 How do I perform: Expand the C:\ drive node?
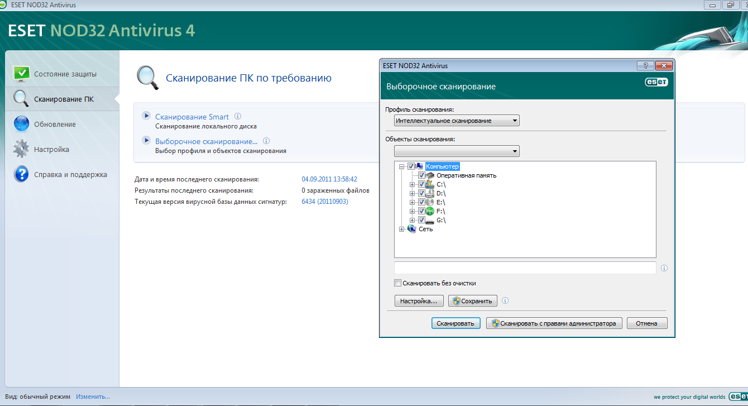413,184
